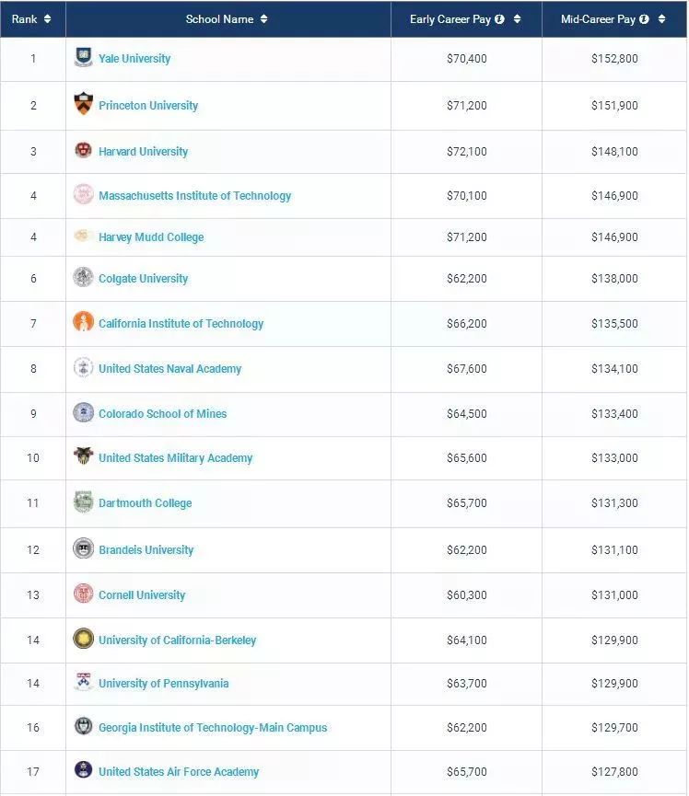Visit the Harvey Mudd College page
This screenshot has height=796, width=689.
151,237
